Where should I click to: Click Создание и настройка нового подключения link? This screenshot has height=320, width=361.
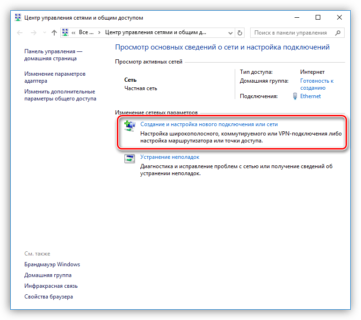[209, 124]
